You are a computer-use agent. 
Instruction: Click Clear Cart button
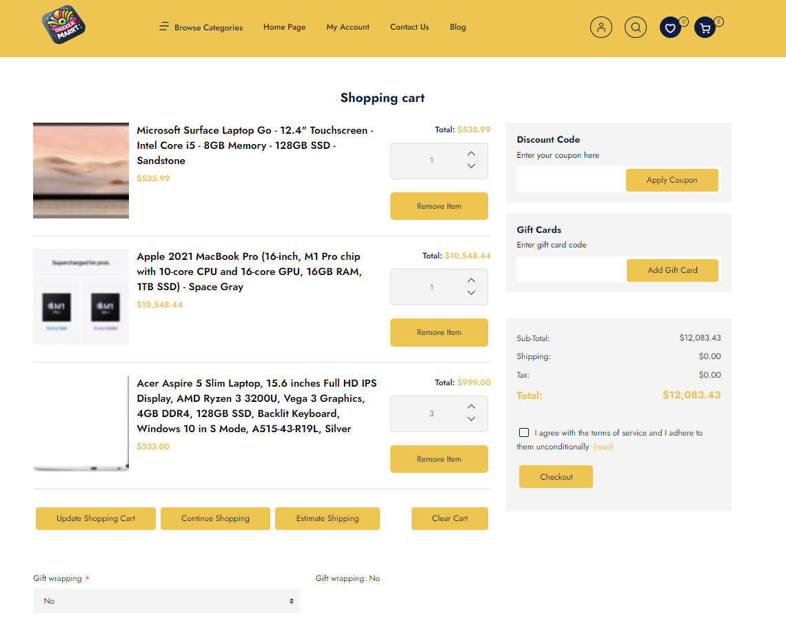coord(450,518)
